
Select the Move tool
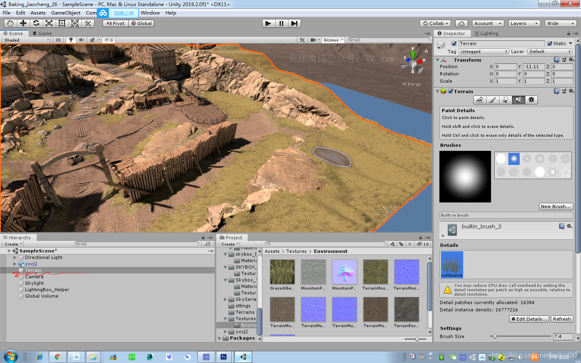pyautogui.click(x=23, y=23)
